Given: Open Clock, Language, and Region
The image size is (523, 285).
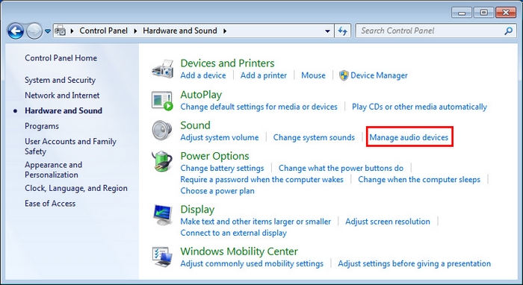Looking at the screenshot, I should pyautogui.click(x=76, y=188).
